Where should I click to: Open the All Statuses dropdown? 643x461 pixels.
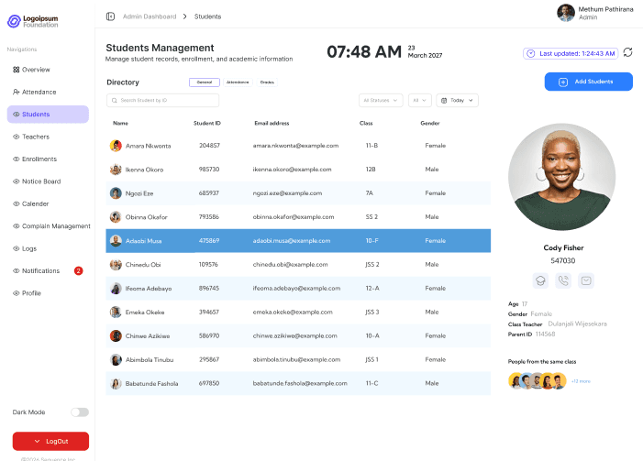(381, 101)
